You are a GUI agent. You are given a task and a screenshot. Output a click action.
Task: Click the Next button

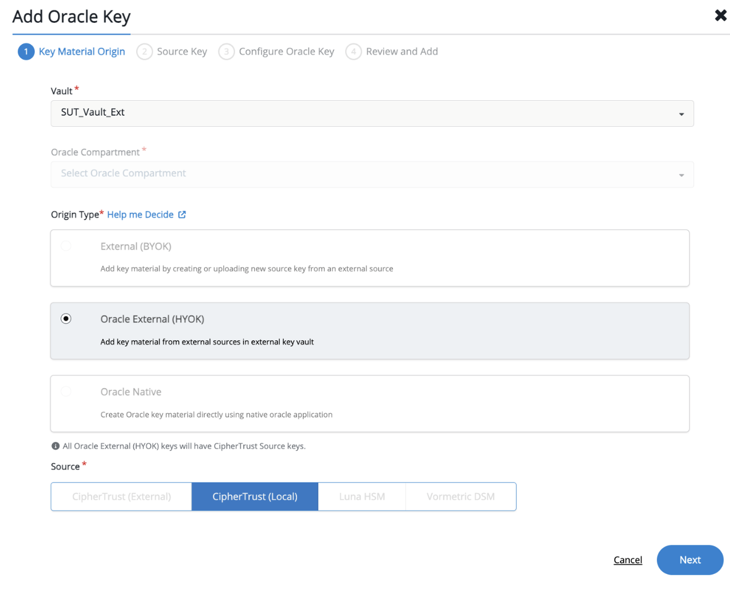(690, 560)
